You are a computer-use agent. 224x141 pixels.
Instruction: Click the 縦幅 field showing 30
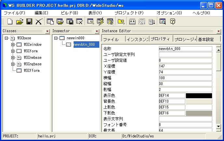(186, 84)
